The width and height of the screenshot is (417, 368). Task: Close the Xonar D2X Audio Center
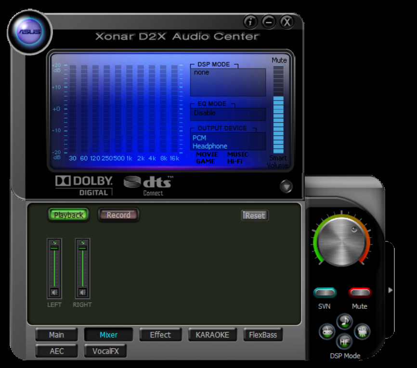pos(287,22)
